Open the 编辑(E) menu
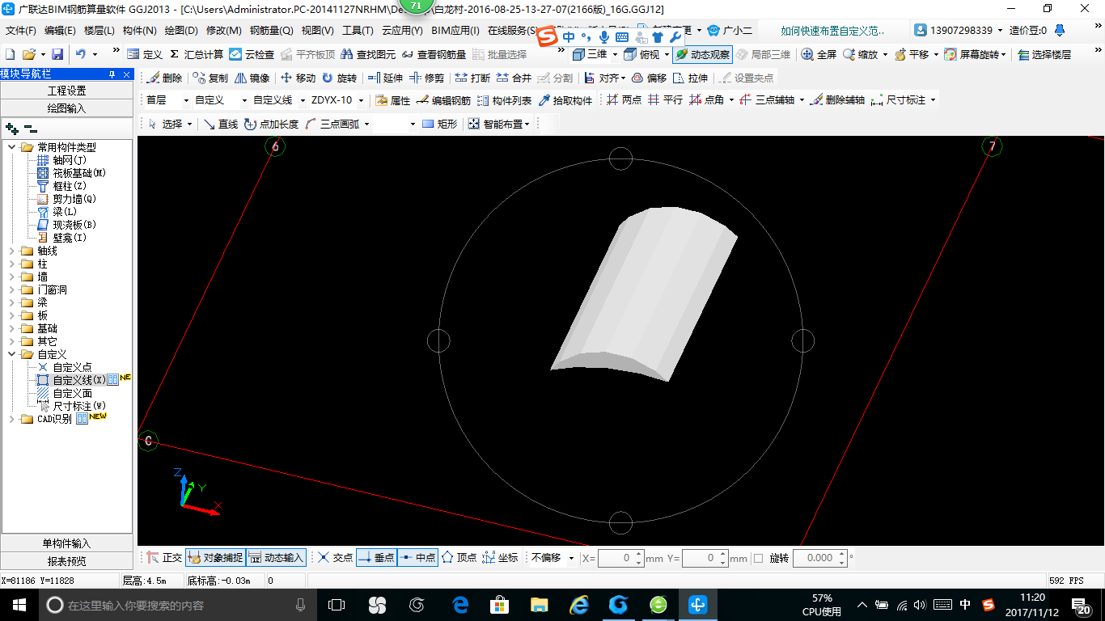The width and height of the screenshot is (1105, 621). point(60,31)
